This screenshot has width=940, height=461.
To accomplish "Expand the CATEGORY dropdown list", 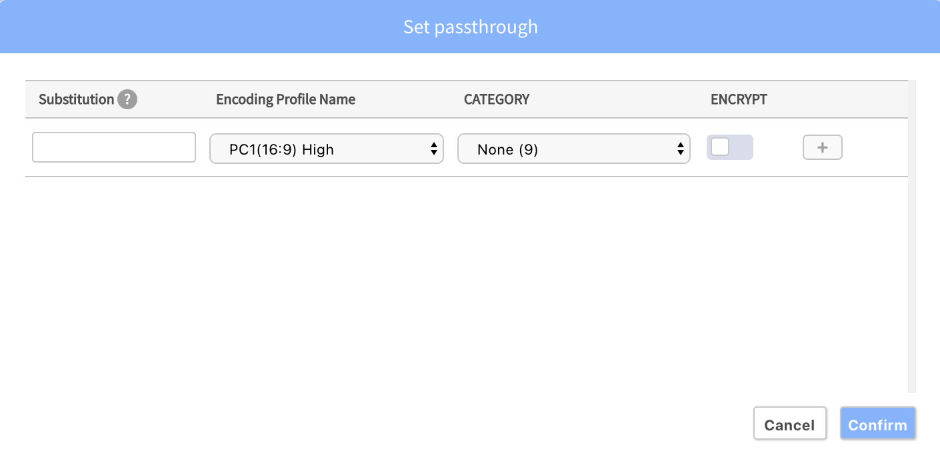I will [573, 149].
